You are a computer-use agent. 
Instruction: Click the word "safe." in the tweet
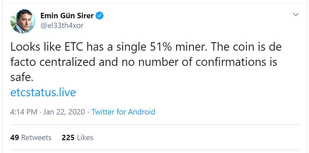22,78
